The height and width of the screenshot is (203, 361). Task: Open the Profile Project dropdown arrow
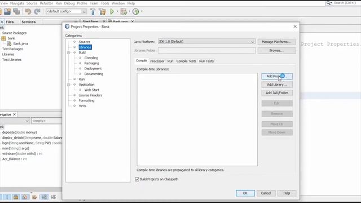pyautogui.click(x=142, y=11)
